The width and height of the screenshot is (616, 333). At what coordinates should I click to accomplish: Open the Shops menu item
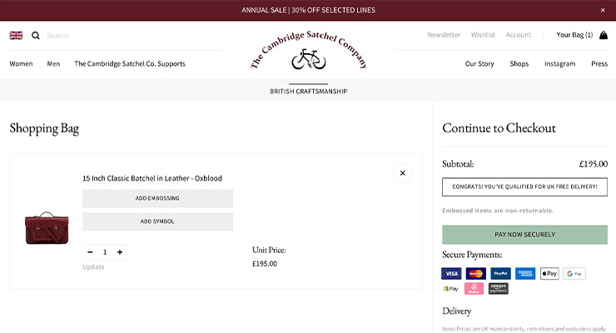[519, 63]
